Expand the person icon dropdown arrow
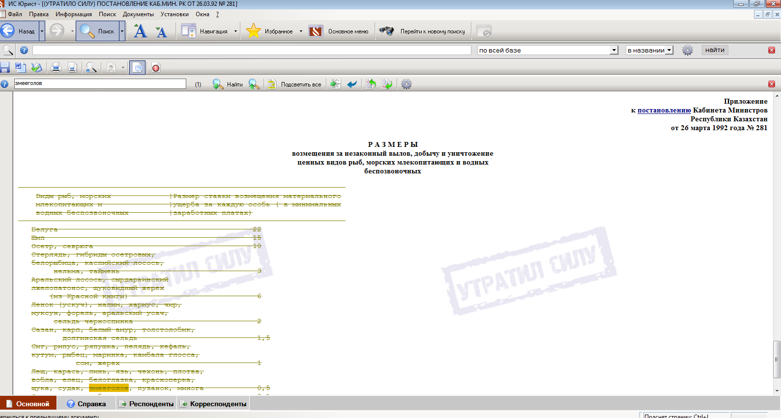The width and height of the screenshot is (781, 418). [123, 67]
